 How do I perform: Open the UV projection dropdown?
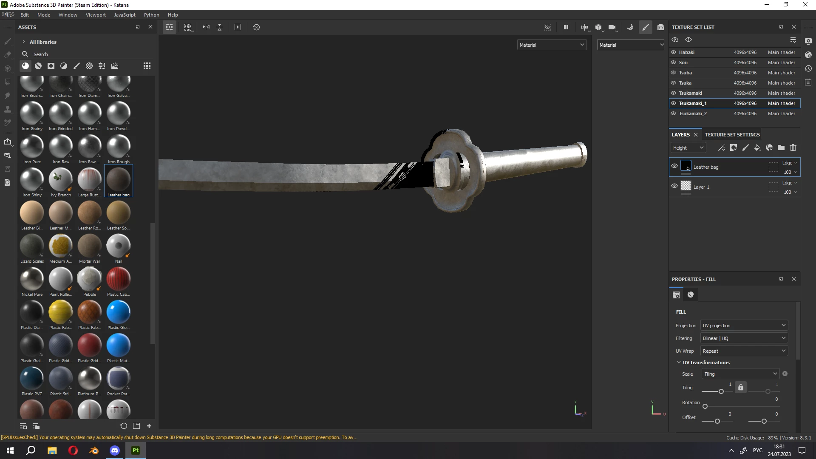(744, 326)
